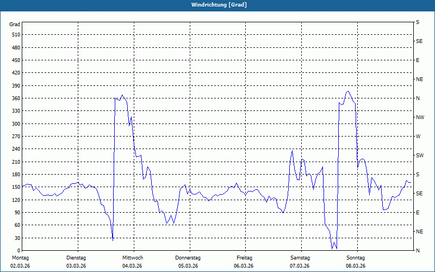Click the 180 value on the left axis

click(15, 175)
